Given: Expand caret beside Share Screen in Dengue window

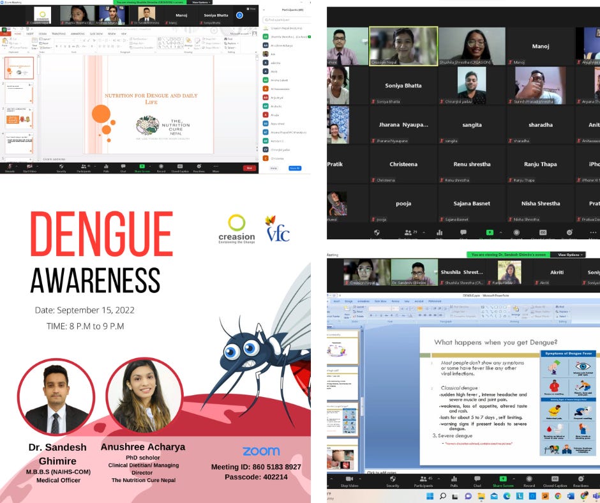Looking at the screenshot, I should (514, 479).
